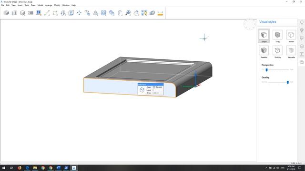Apply the Maquette visual style
Image resolution: width=305 pixels, height=171 pixels.
(x=291, y=52)
